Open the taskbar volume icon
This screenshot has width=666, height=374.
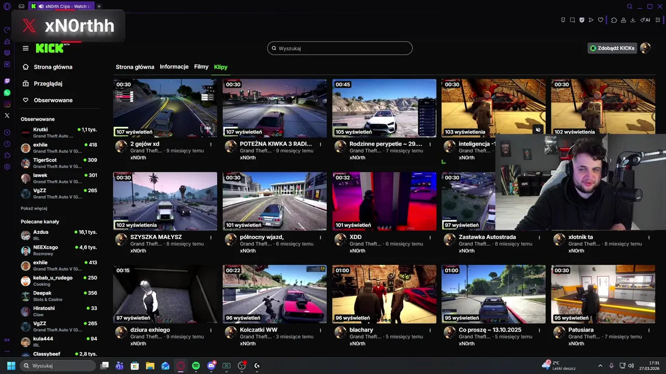point(631,366)
